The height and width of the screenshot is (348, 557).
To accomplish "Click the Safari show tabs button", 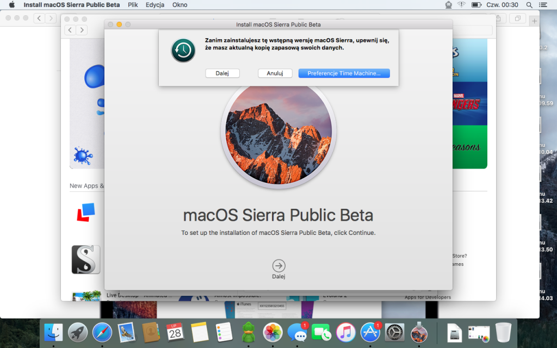I will (518, 18).
